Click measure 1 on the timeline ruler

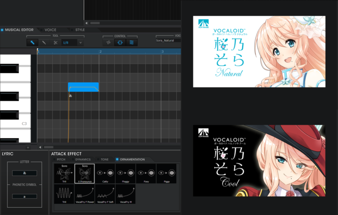click(39, 51)
